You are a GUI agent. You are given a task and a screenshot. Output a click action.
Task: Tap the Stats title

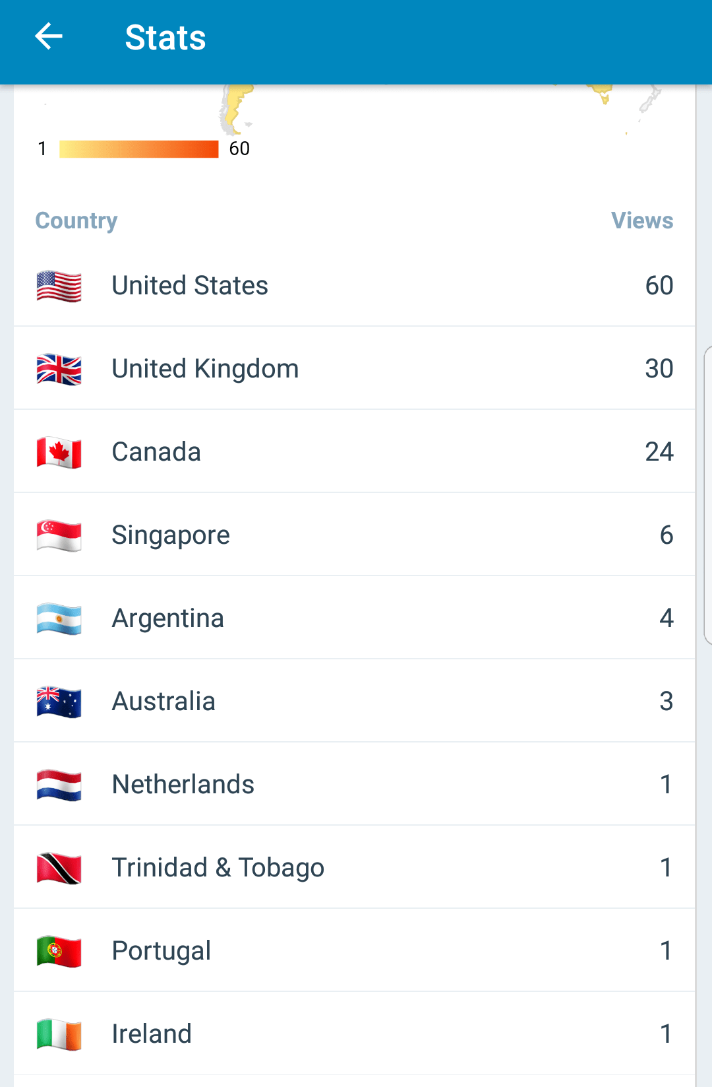[165, 38]
